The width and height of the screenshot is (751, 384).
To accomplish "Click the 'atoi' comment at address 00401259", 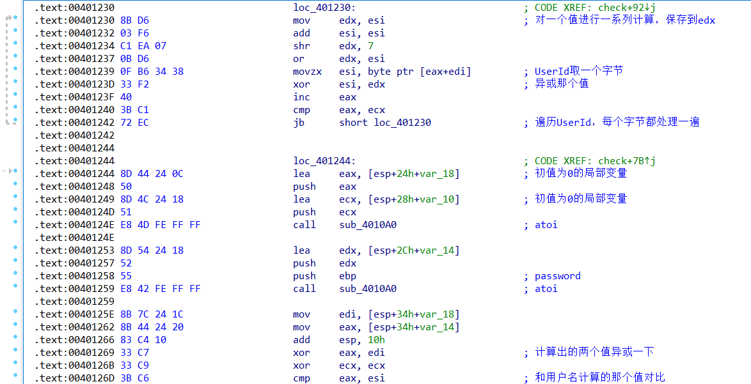I will [x=546, y=289].
